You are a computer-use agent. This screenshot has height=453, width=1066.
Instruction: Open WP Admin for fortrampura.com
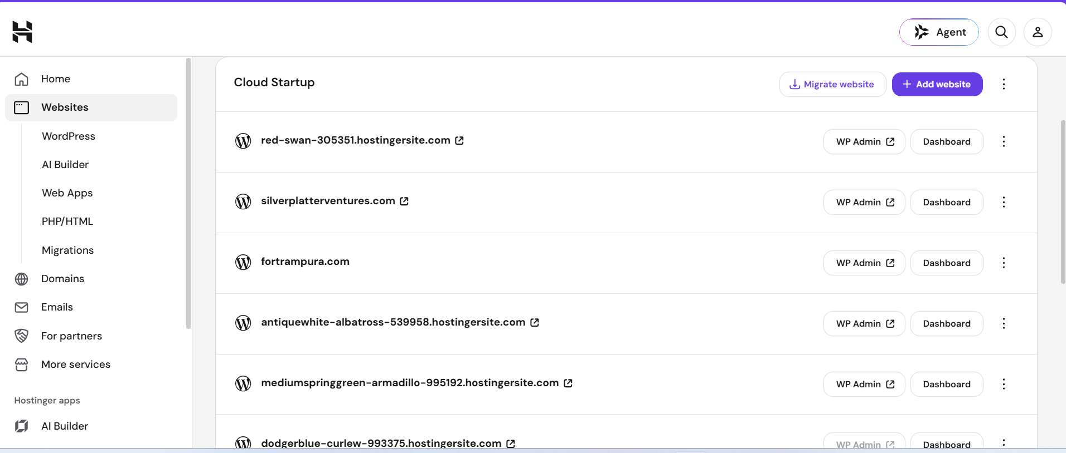pos(864,263)
